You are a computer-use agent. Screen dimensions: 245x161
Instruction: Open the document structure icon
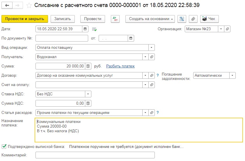[182, 19]
